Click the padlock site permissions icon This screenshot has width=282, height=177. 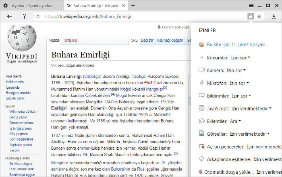tap(251, 16)
